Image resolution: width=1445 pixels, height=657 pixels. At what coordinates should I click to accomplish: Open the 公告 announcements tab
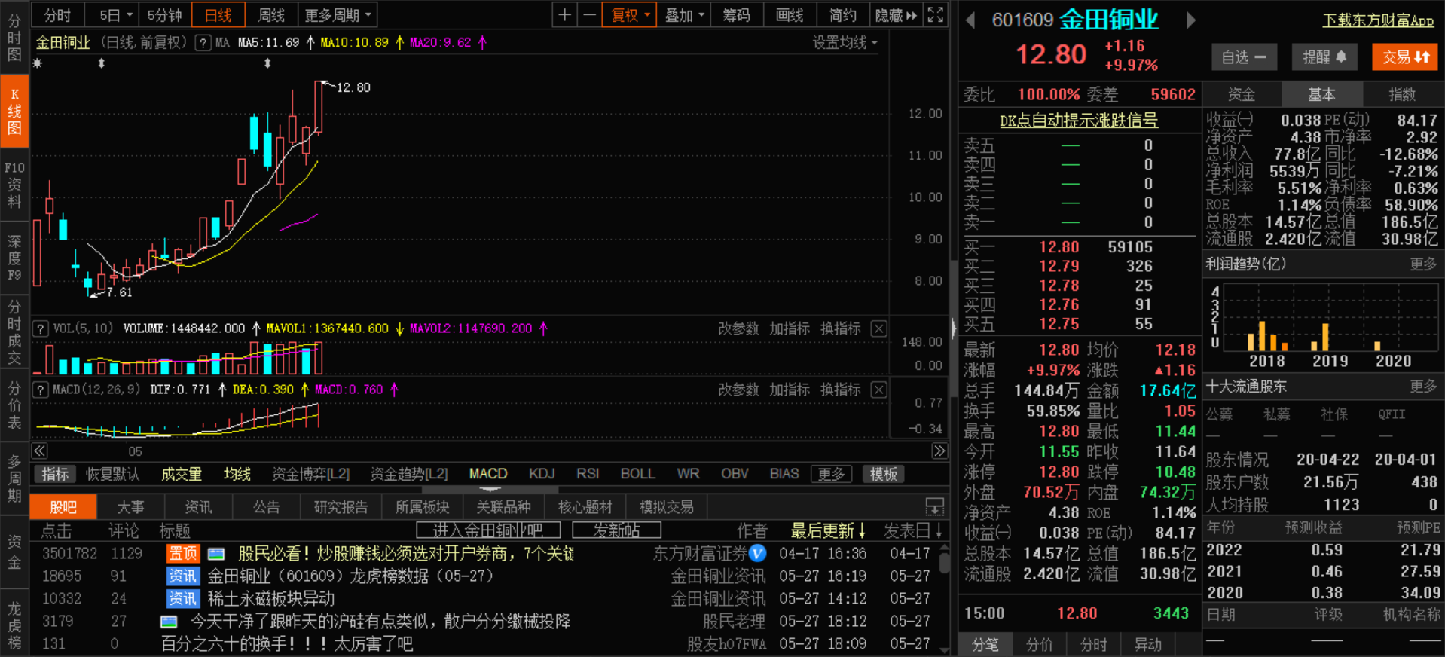(x=266, y=507)
